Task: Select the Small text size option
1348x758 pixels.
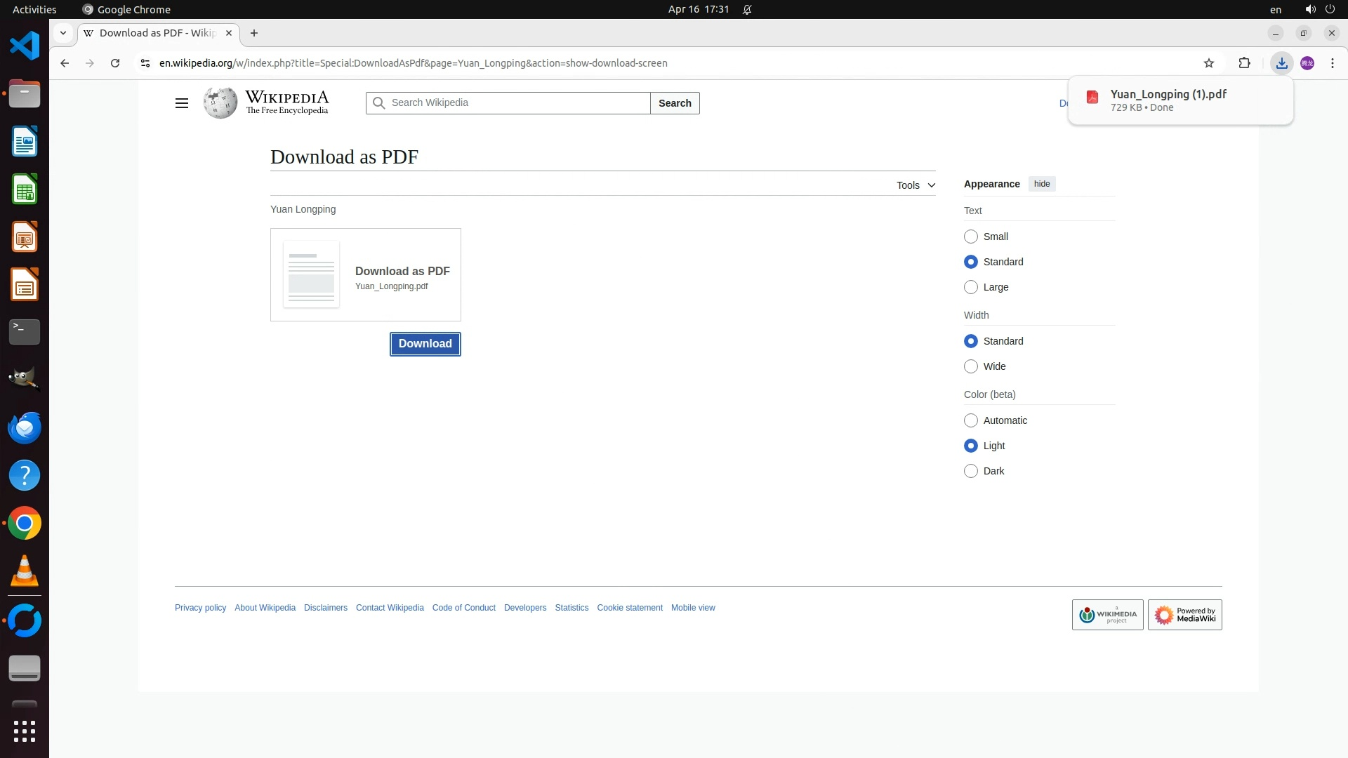Action: 971,237
